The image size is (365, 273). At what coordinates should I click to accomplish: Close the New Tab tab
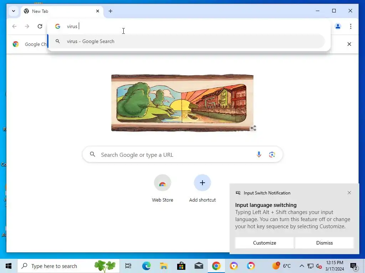tap(98, 11)
